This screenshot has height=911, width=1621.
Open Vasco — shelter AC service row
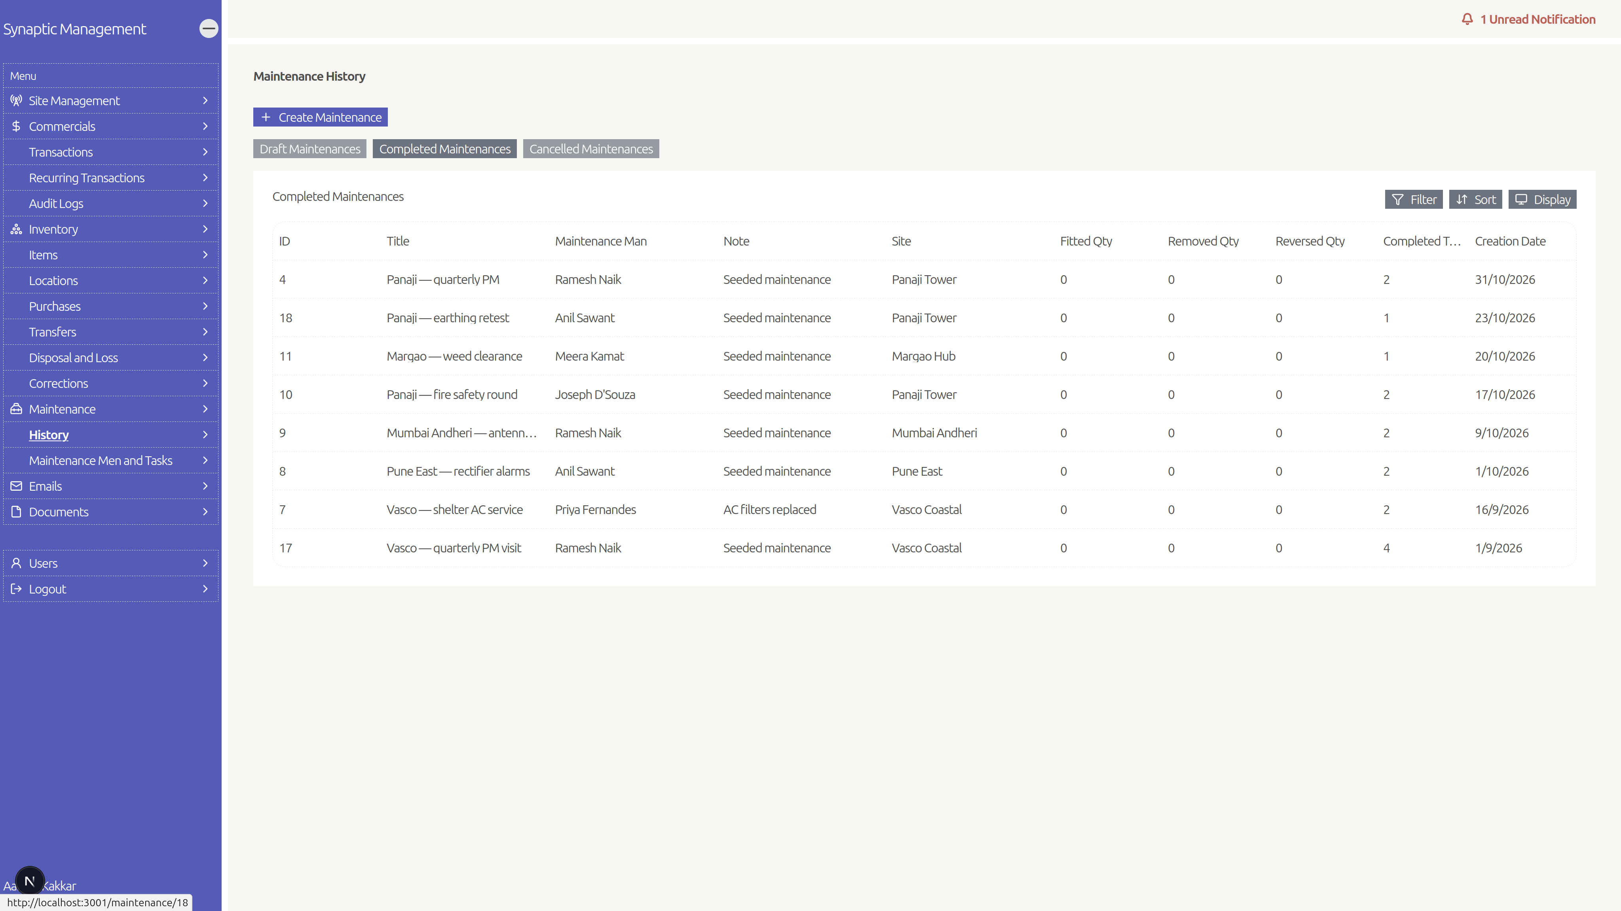point(924,510)
